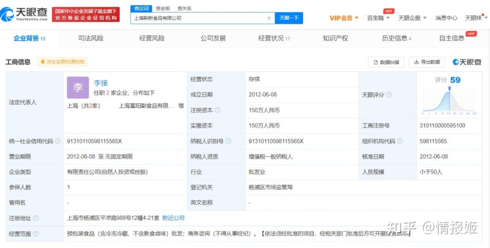490x248 pixels.
Task: Click the 国家中小企业发展子基金旗下 banner
Action: (86, 15)
